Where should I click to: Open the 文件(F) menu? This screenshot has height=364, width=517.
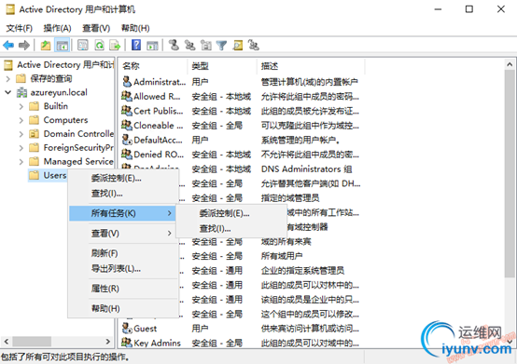pos(19,28)
